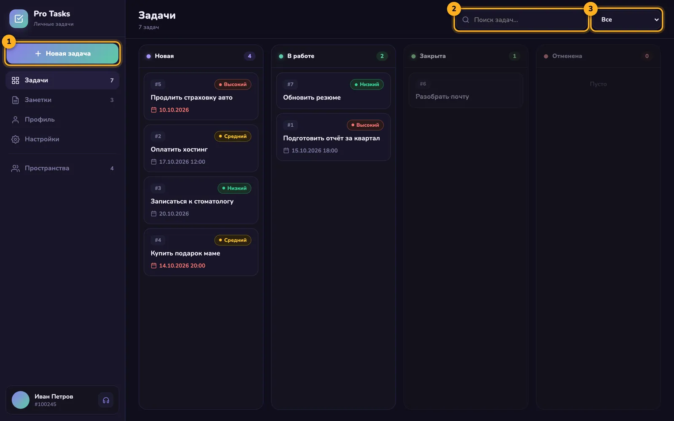Open closed task Разобрать почту
The image size is (674, 421).
(x=466, y=90)
